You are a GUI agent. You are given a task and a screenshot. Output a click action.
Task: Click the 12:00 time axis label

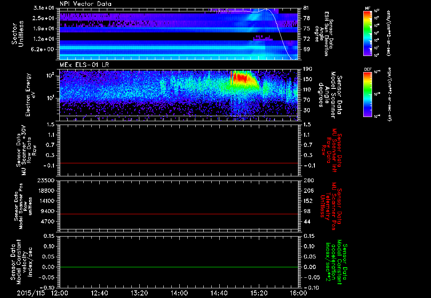coord(60,293)
